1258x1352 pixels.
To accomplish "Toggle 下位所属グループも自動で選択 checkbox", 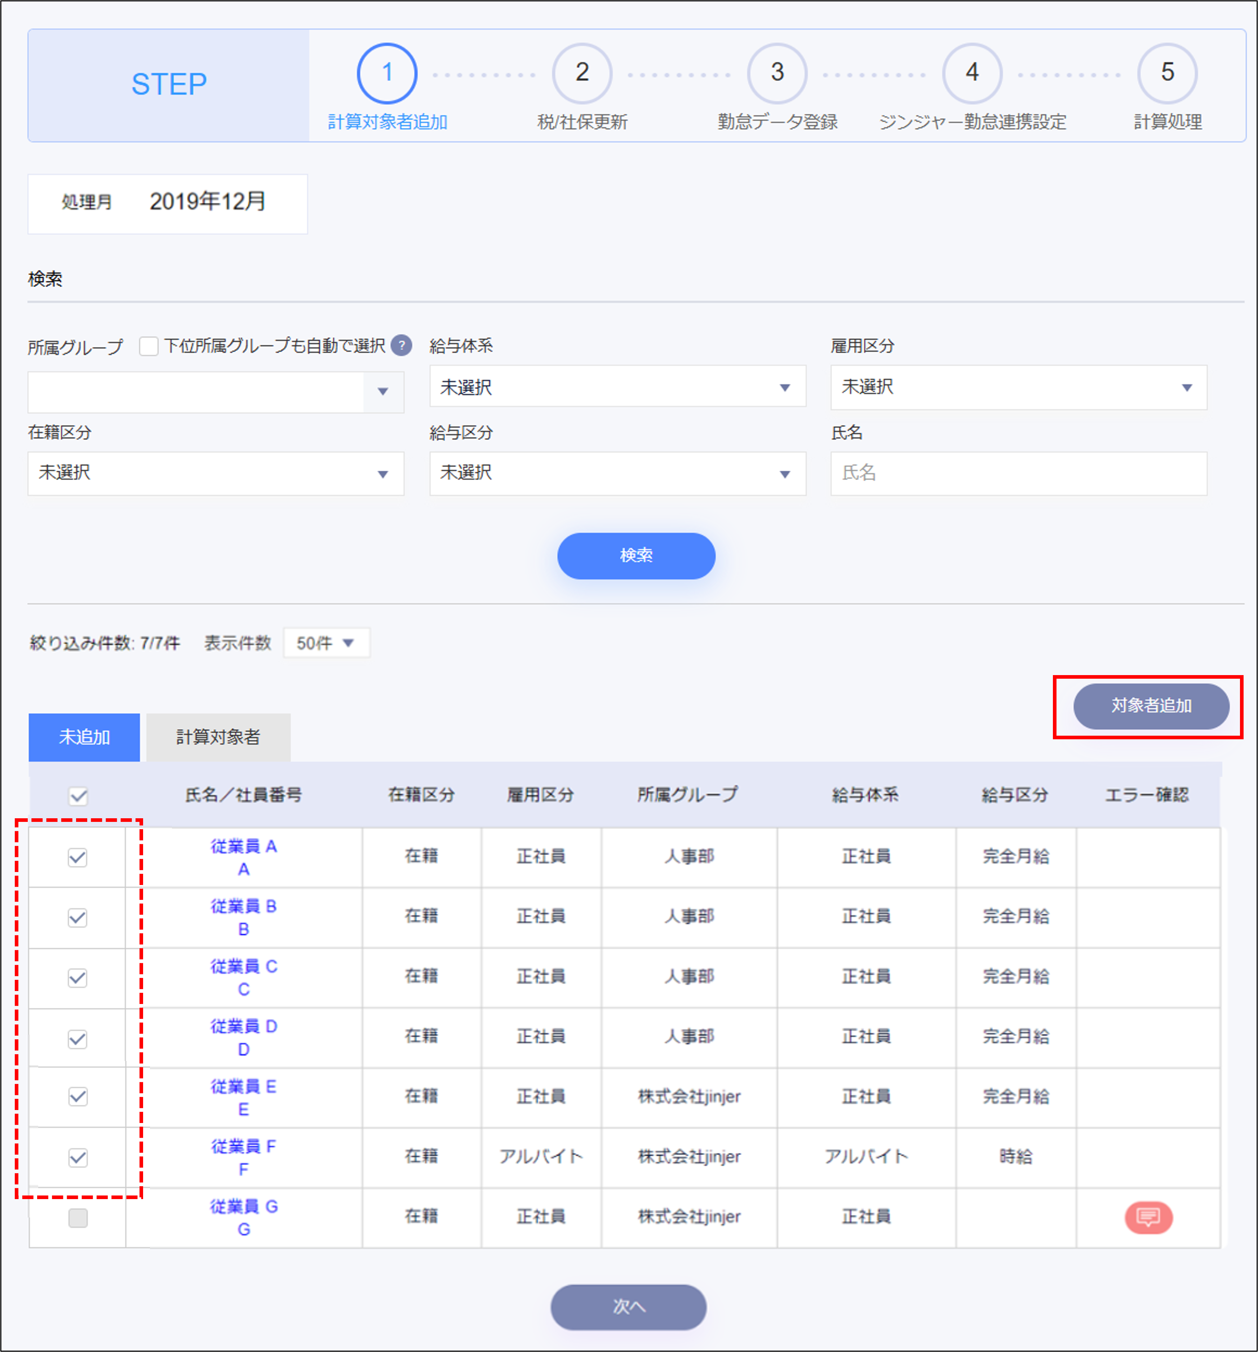I will click(x=149, y=346).
